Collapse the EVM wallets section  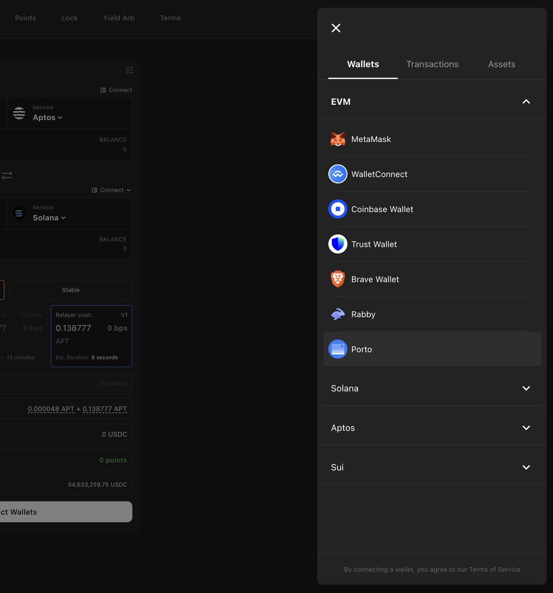[433, 102]
